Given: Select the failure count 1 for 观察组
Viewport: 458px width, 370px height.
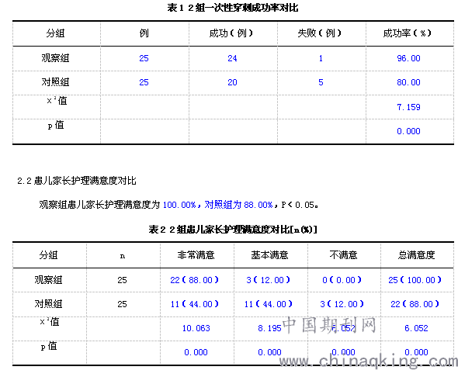Looking at the screenshot, I should [x=321, y=58].
